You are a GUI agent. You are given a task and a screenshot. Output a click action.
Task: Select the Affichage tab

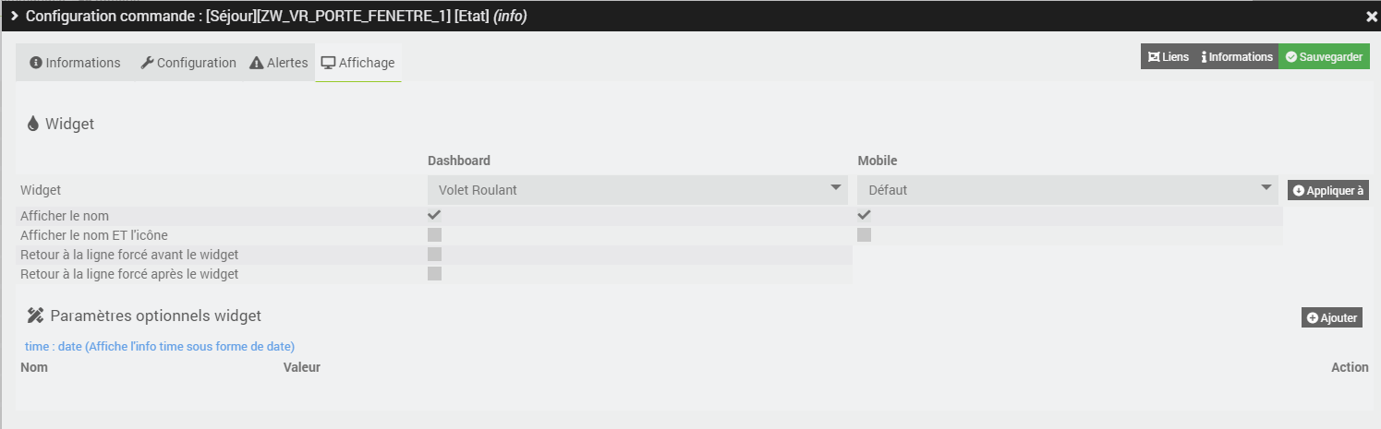tap(357, 63)
